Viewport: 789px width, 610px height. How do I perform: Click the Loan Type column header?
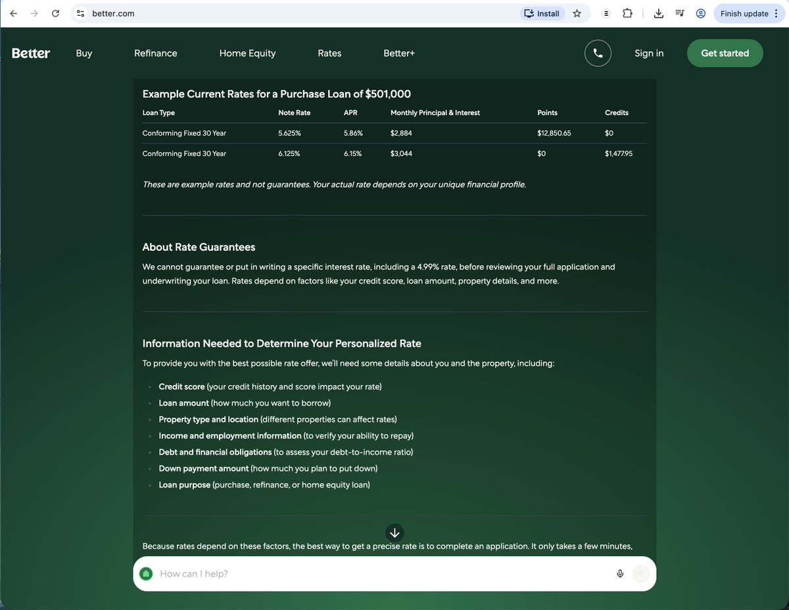coord(158,113)
